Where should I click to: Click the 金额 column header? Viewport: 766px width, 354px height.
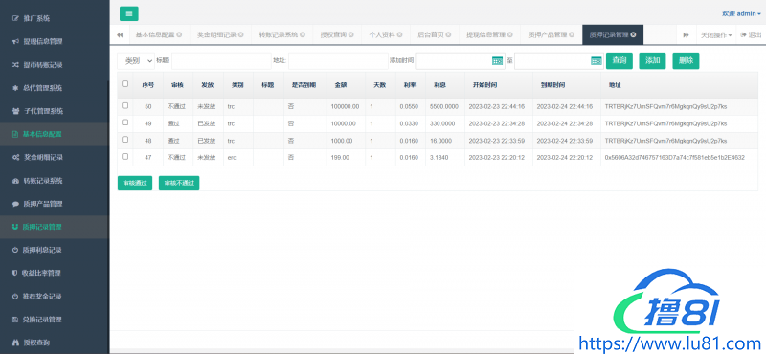coord(341,85)
